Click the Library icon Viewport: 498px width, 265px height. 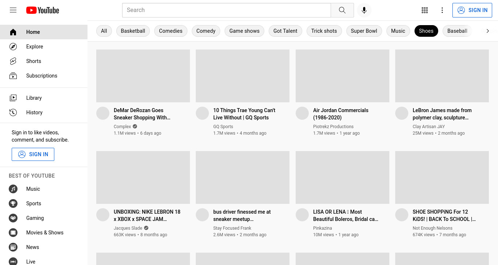pos(13,98)
